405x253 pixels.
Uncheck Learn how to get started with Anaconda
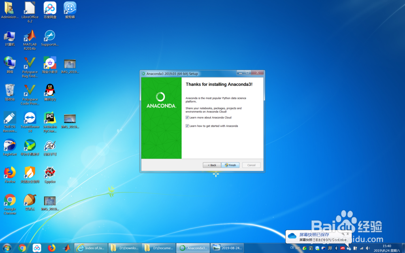[187, 126]
